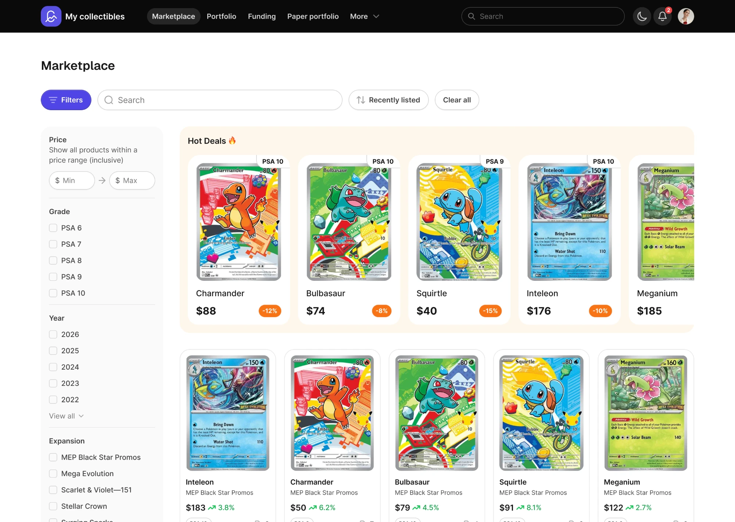This screenshot has width=735, height=522.
Task: Click the marketplace search magnifier icon
Action: click(109, 100)
